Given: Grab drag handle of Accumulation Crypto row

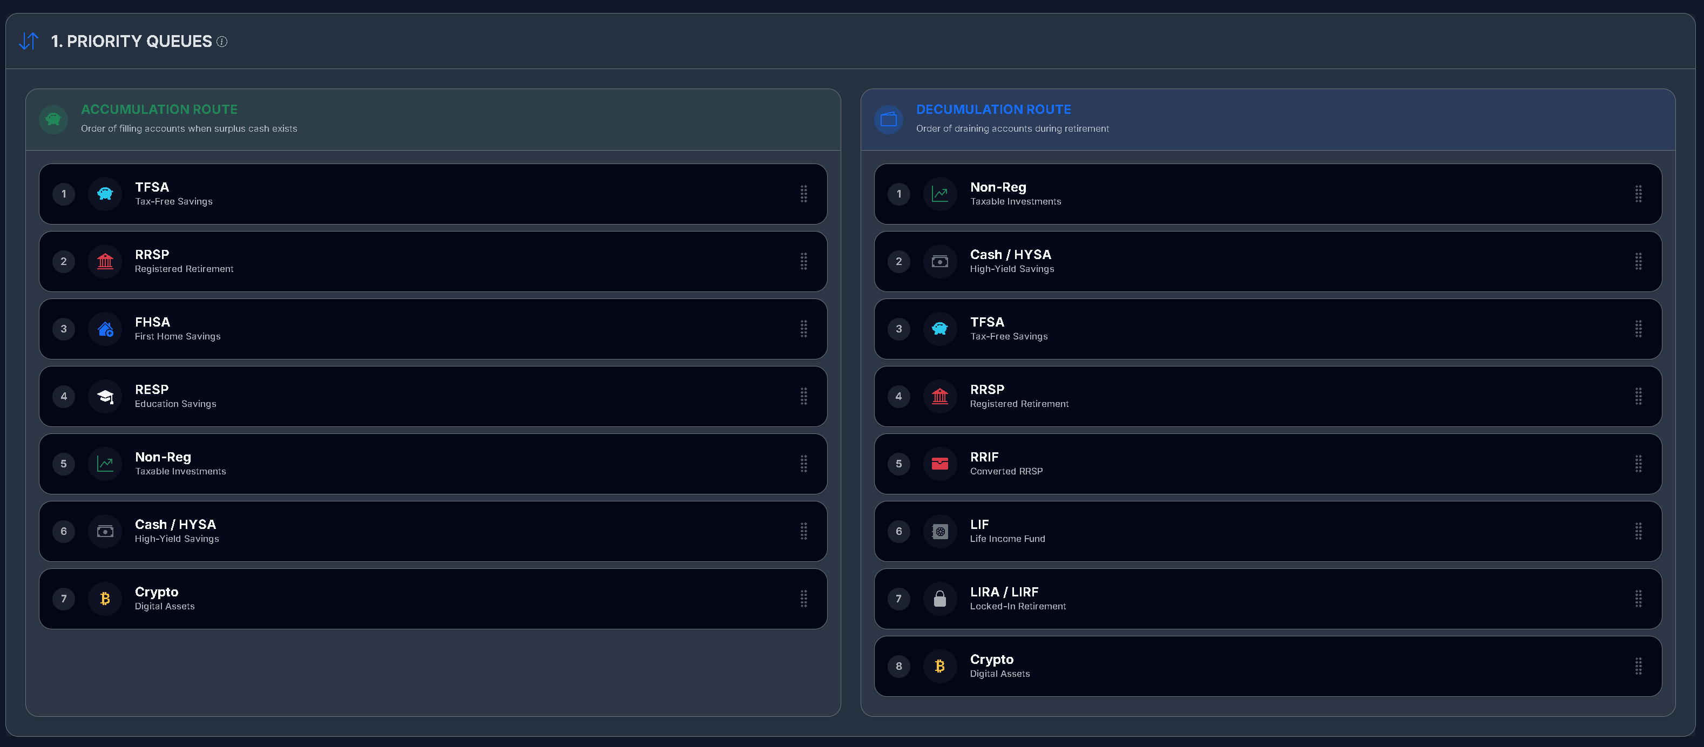Looking at the screenshot, I should pos(804,598).
